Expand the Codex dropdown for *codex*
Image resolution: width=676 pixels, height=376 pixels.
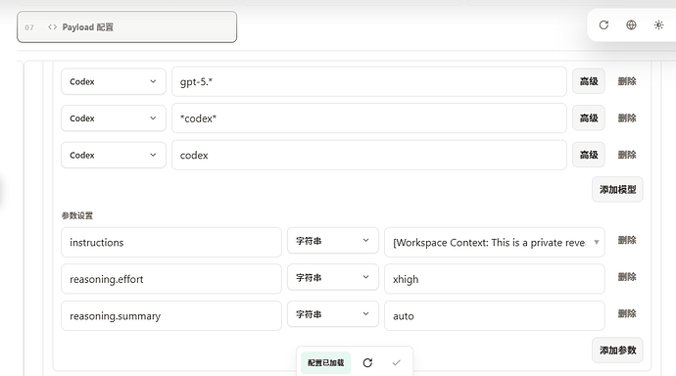tap(114, 118)
